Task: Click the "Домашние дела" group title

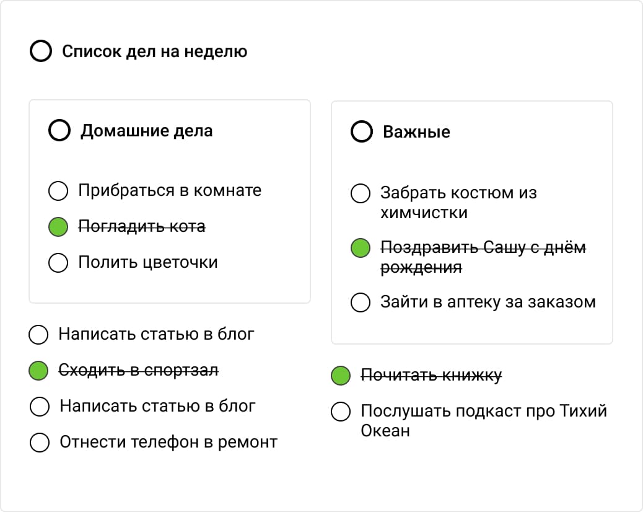Action: (x=147, y=130)
